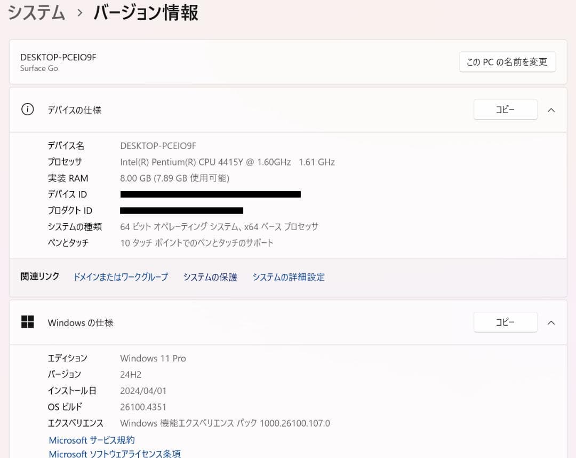Click the info icon beside デバイスの仕様
Image resolution: width=576 pixels, height=458 pixels.
coord(27,109)
